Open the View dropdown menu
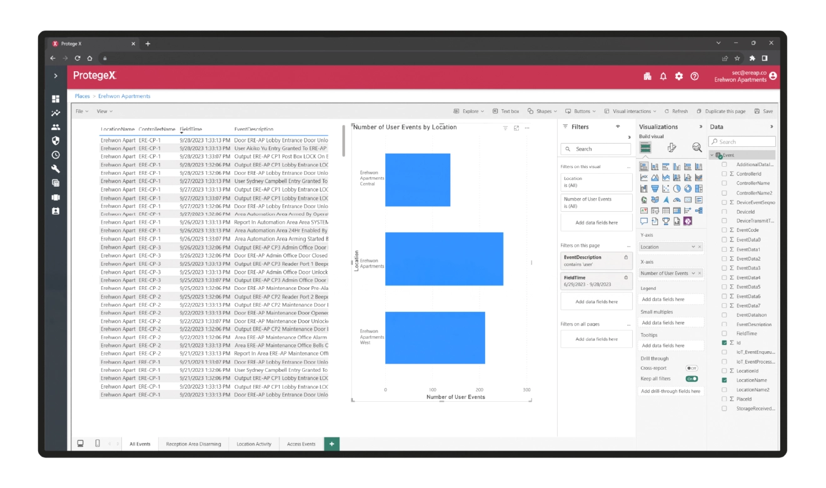The image size is (826, 488). [x=104, y=111]
